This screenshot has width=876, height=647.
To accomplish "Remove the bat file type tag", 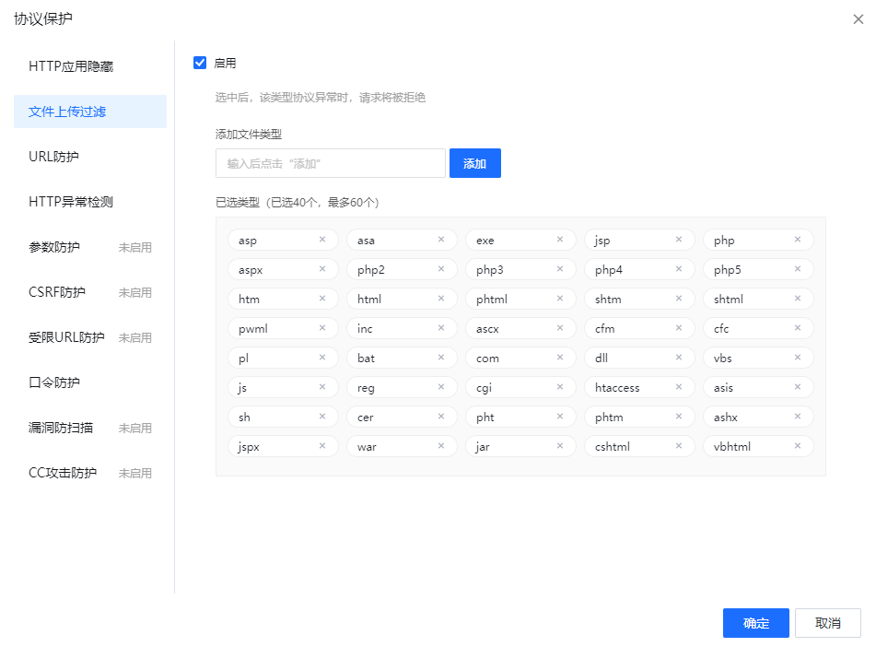I will click(441, 358).
